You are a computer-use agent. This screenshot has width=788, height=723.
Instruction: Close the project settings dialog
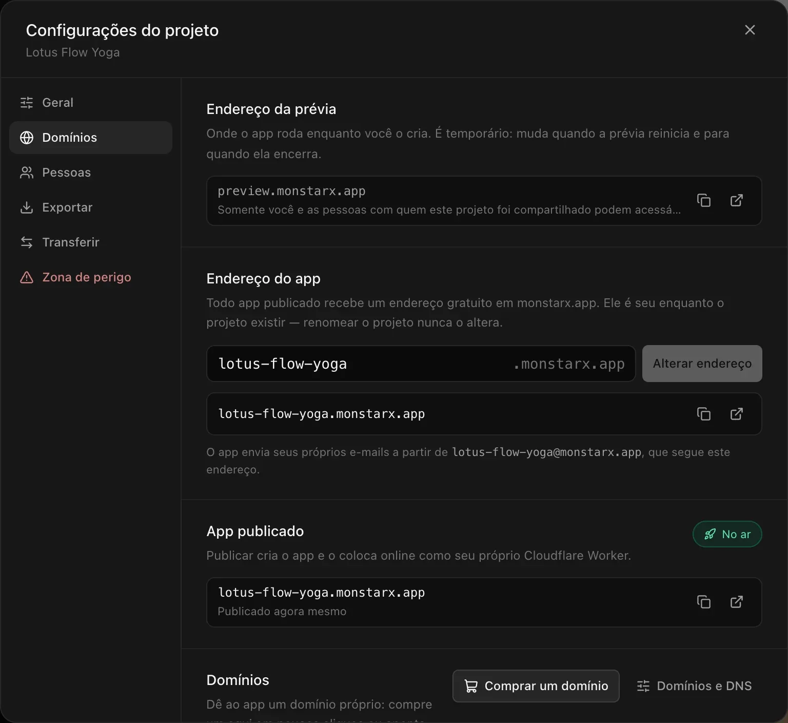pyautogui.click(x=750, y=30)
